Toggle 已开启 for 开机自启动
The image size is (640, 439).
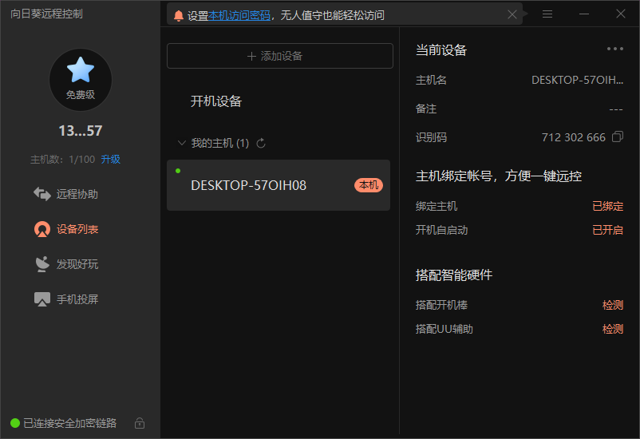(607, 230)
